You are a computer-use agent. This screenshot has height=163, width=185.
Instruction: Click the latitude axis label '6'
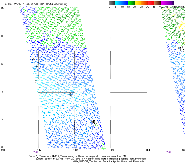(2, 64)
